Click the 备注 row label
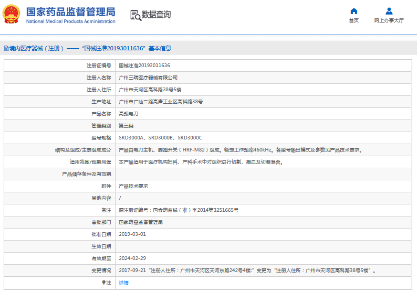This screenshot has height=293, width=417. pyautogui.click(x=106, y=210)
